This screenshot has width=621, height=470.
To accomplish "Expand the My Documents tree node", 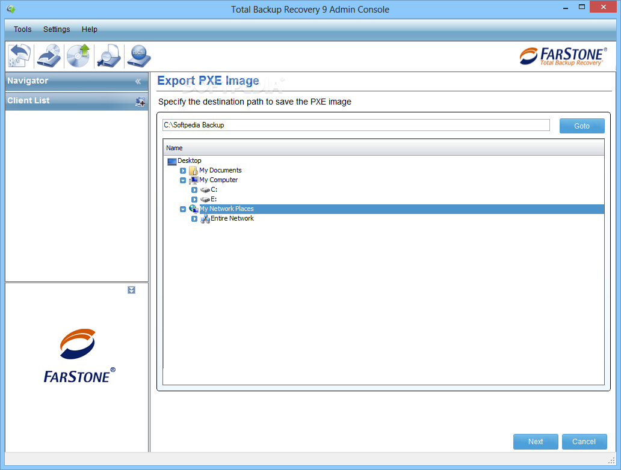I will (x=183, y=171).
